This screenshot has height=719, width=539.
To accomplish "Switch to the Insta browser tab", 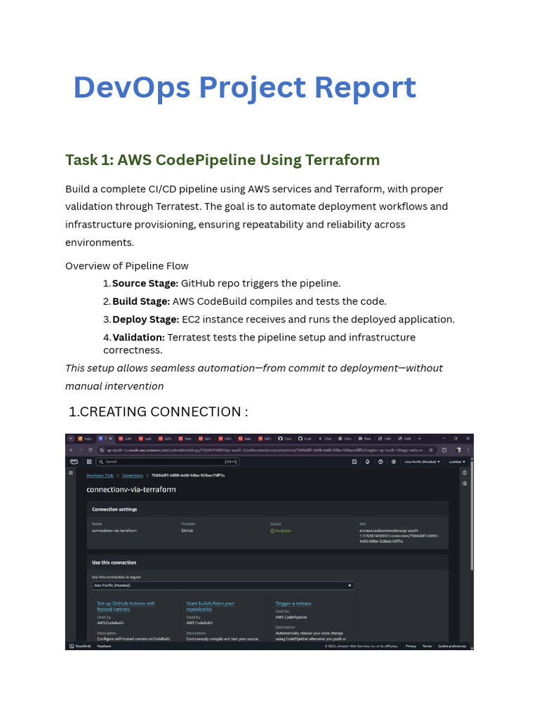I will (85, 439).
